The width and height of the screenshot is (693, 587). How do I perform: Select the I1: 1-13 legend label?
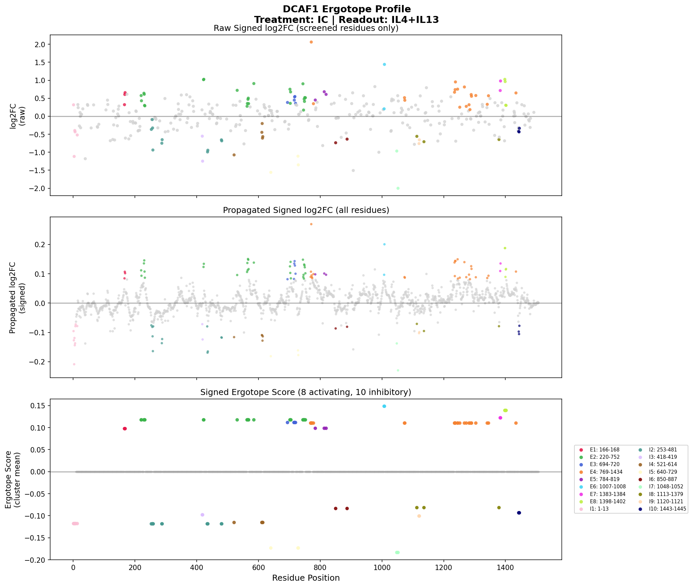[x=599, y=509]
